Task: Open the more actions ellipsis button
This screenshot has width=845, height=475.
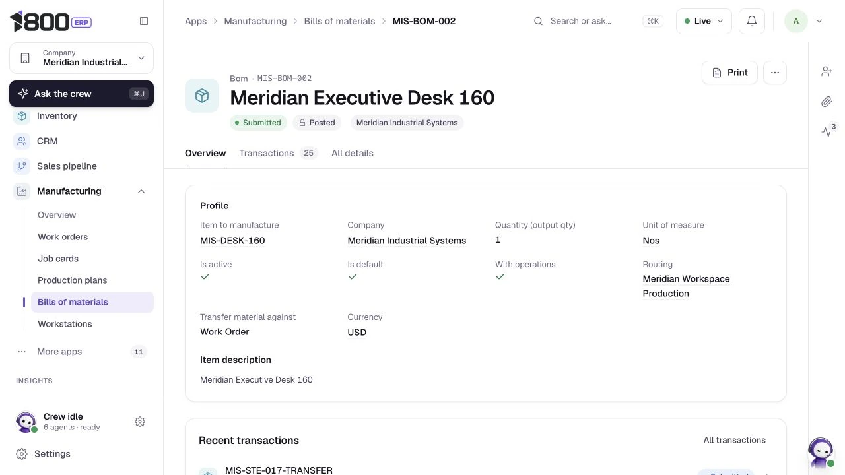Action: 775,73
